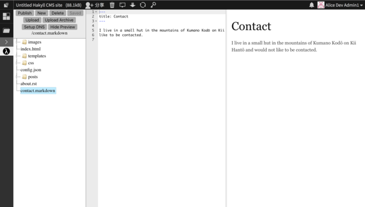This screenshot has width=365, height=207.
Task: Click the Upload Archive button
Action: pyautogui.click(x=59, y=20)
